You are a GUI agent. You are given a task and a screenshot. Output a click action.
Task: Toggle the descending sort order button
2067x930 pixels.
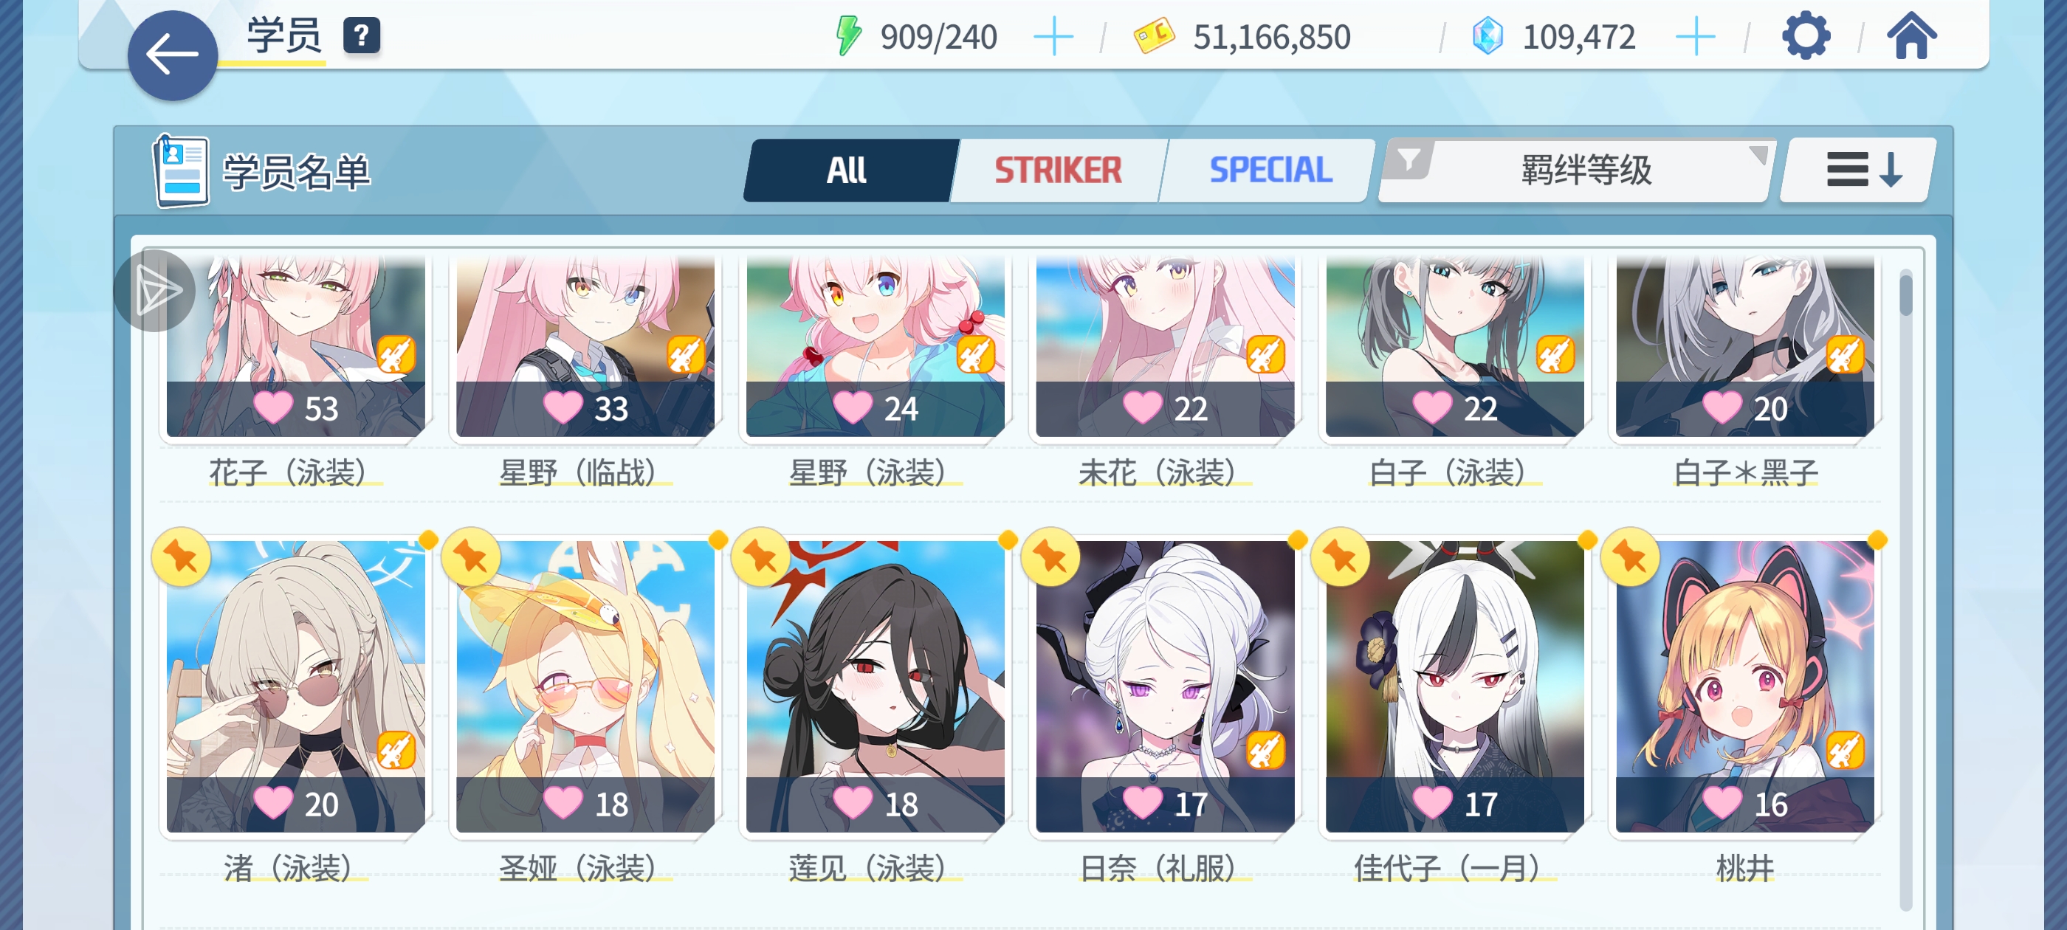(1858, 170)
